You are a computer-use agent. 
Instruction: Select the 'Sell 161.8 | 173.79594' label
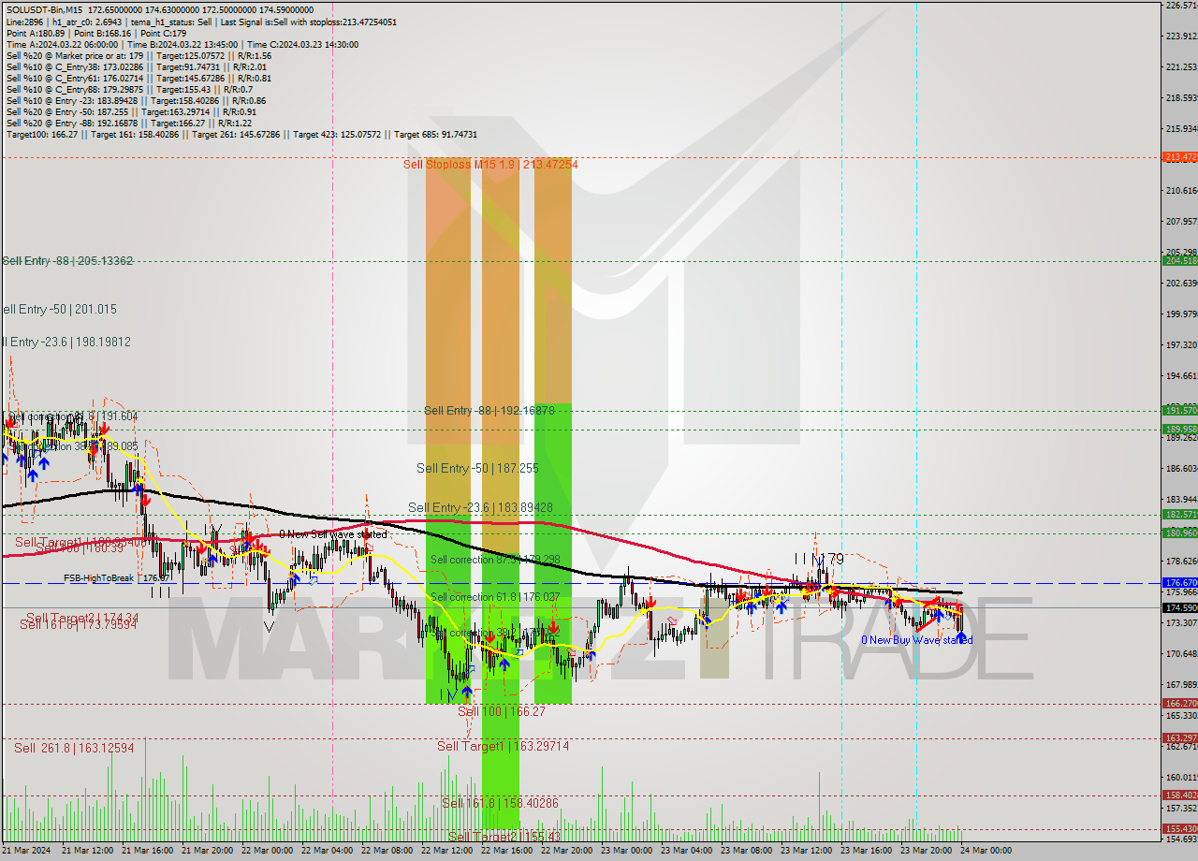pos(78,625)
